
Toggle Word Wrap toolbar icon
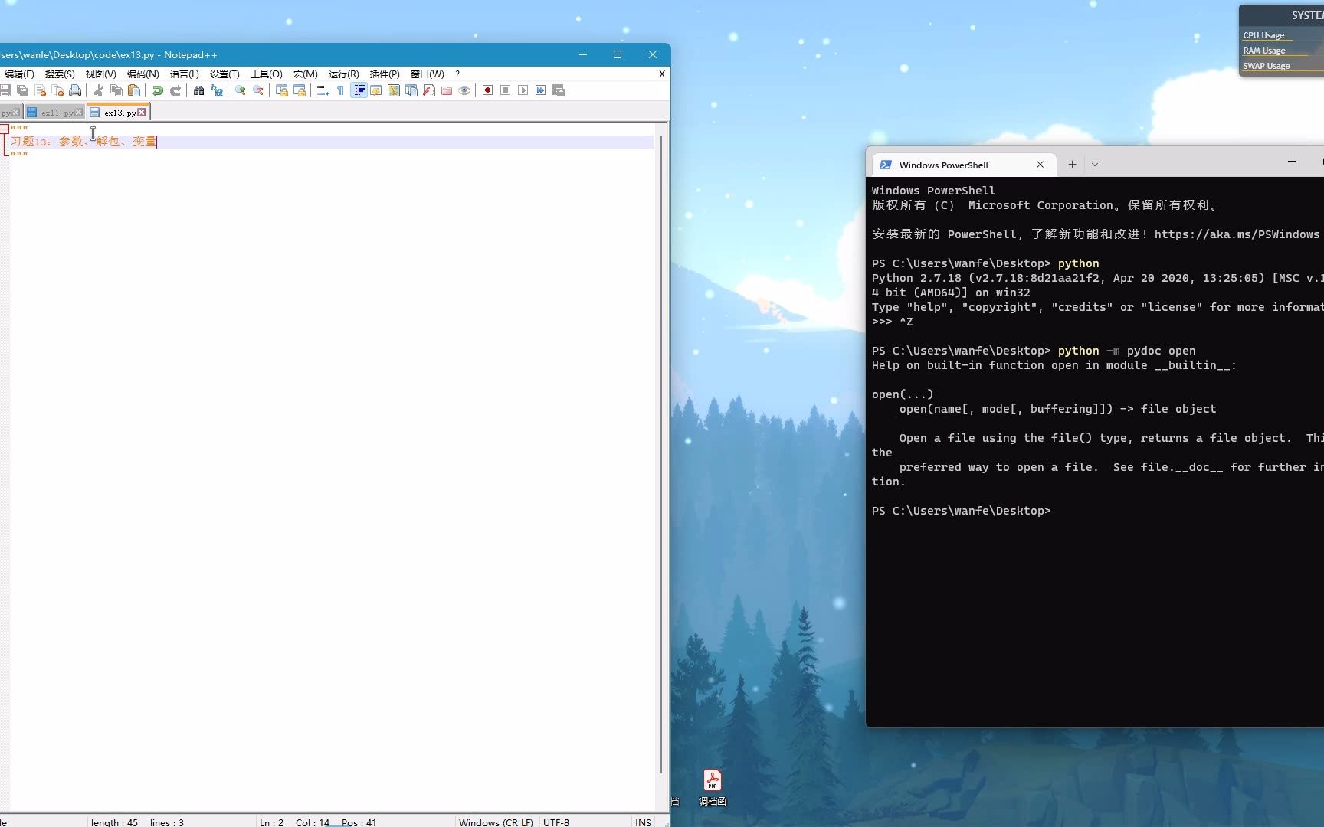click(323, 90)
